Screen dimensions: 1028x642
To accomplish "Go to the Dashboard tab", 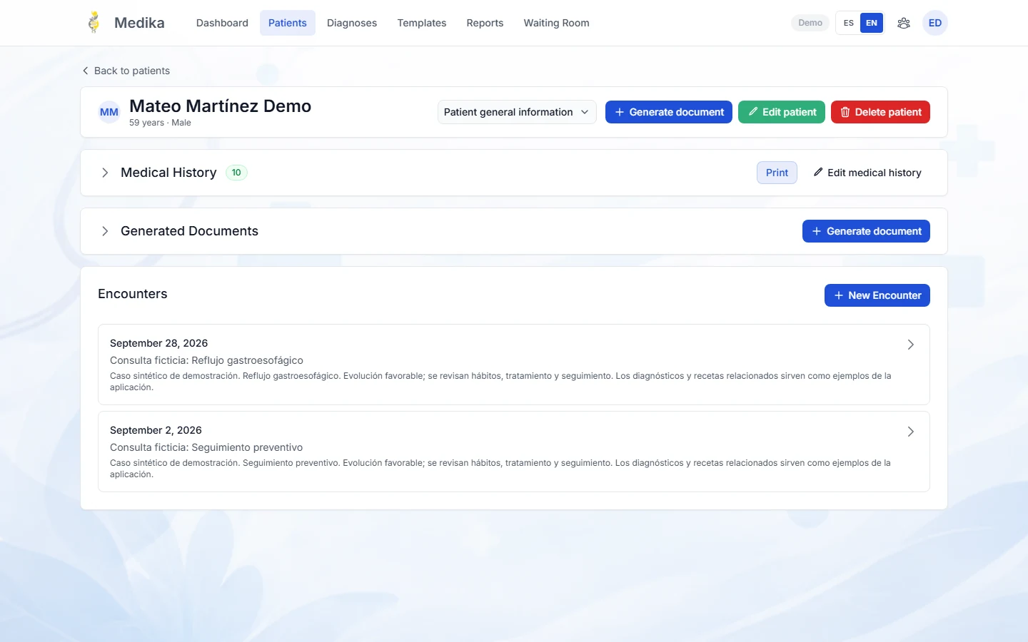I will click(222, 23).
